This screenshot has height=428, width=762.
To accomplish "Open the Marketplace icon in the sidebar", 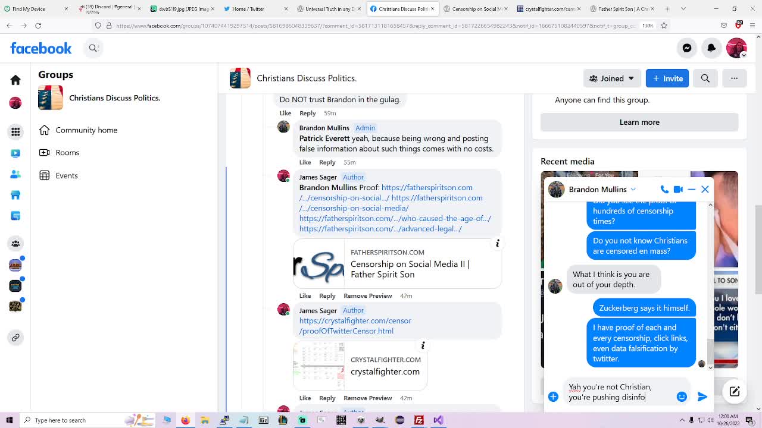I will pyautogui.click(x=15, y=195).
